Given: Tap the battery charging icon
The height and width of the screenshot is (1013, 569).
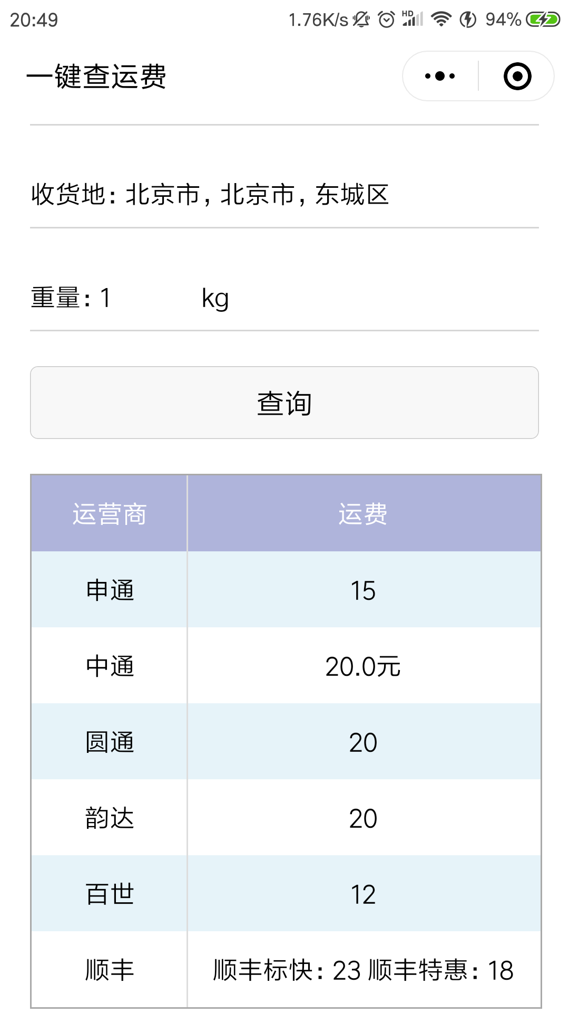Looking at the screenshot, I should click(543, 20).
